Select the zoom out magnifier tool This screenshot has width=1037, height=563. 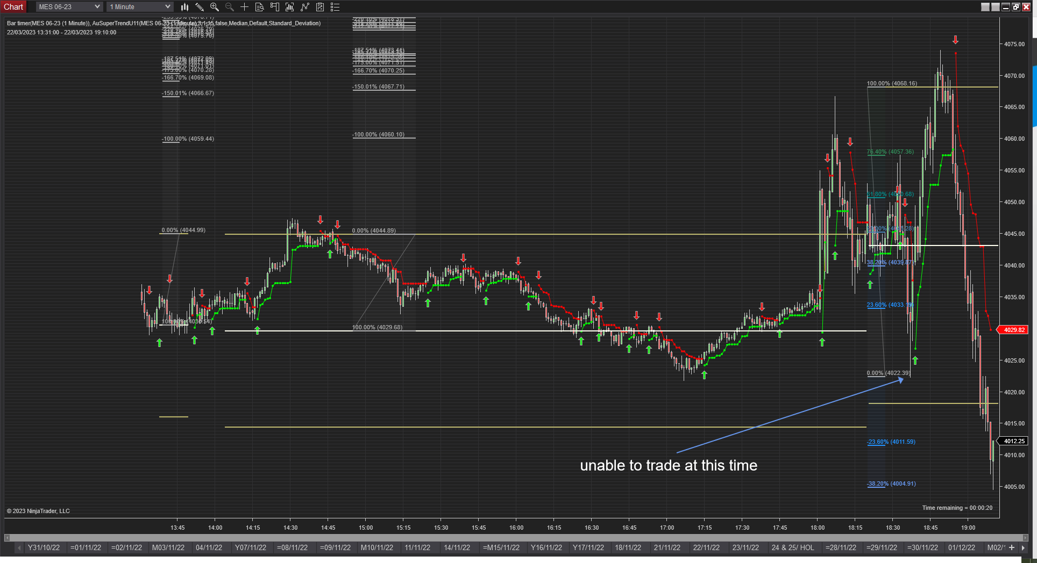pyautogui.click(x=230, y=7)
